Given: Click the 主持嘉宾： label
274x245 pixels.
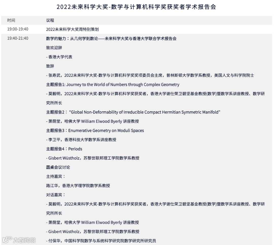Looking at the screenshot, I should coord(56,176).
